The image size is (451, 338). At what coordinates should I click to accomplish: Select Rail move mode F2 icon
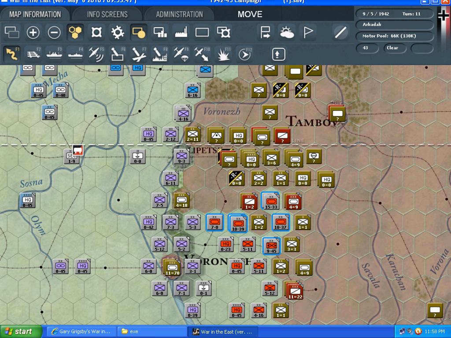[x=33, y=54]
